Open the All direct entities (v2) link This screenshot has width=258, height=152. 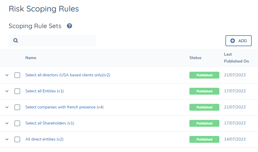(44, 139)
